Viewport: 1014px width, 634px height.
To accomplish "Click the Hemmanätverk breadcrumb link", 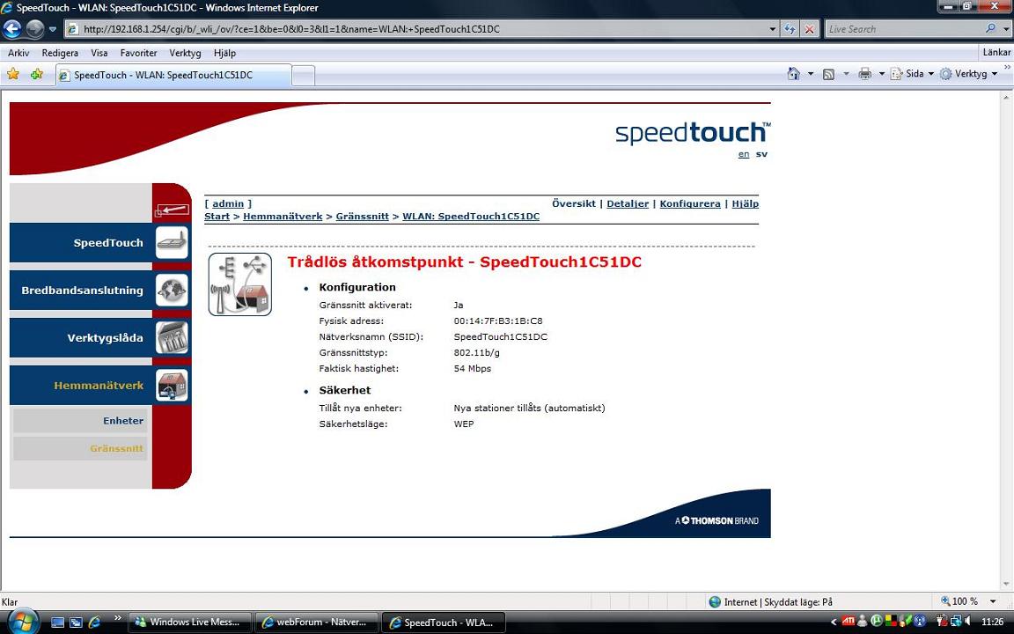I will pos(283,216).
